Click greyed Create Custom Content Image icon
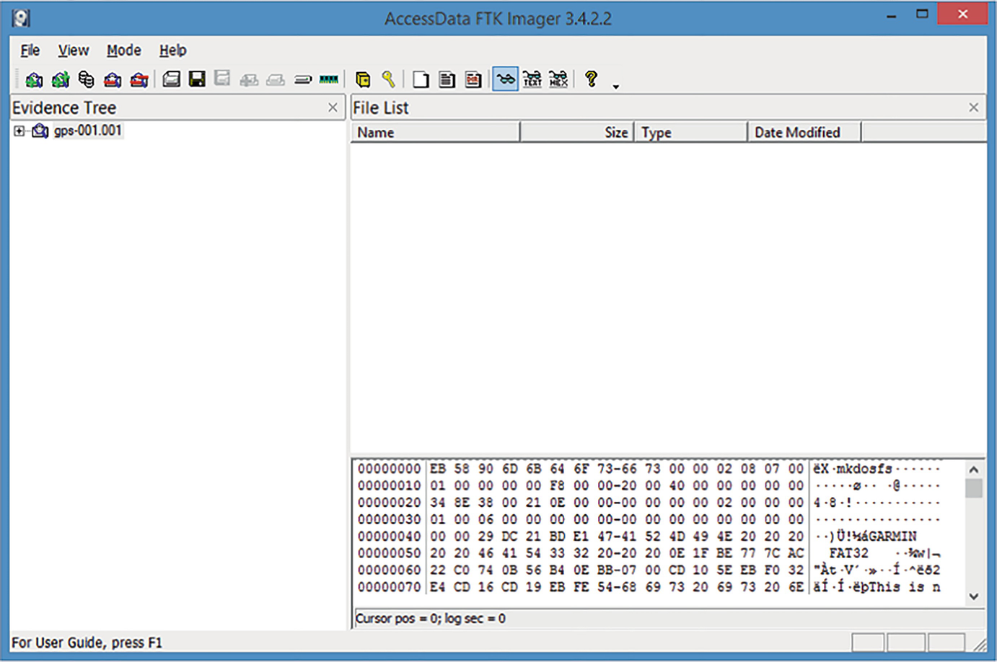 click(276, 80)
